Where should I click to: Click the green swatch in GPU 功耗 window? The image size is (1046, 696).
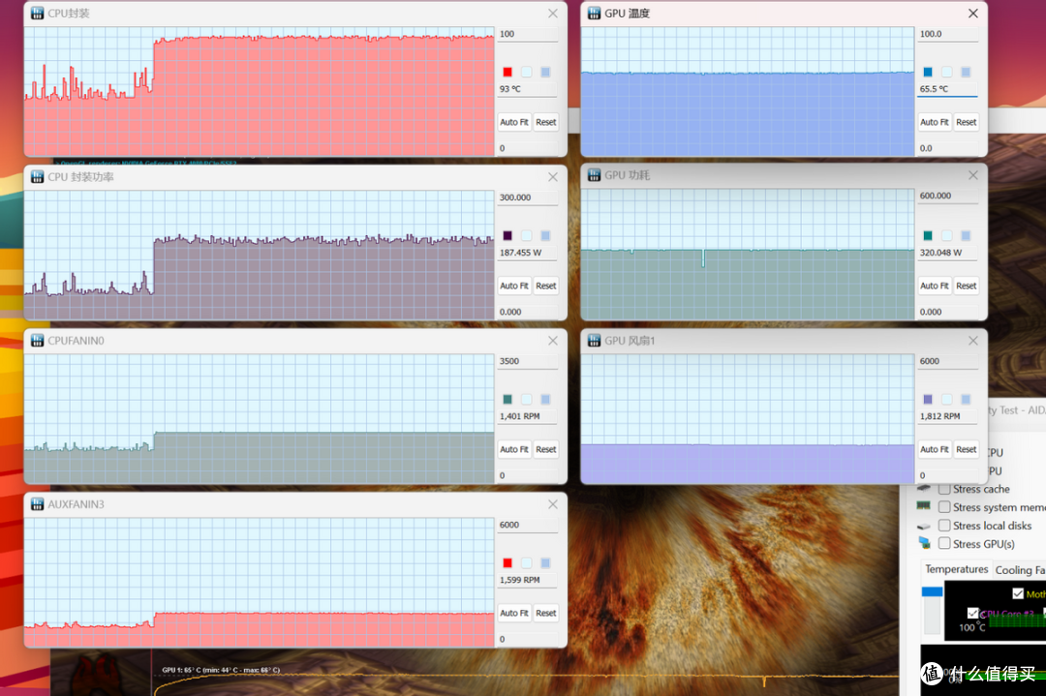tap(927, 235)
